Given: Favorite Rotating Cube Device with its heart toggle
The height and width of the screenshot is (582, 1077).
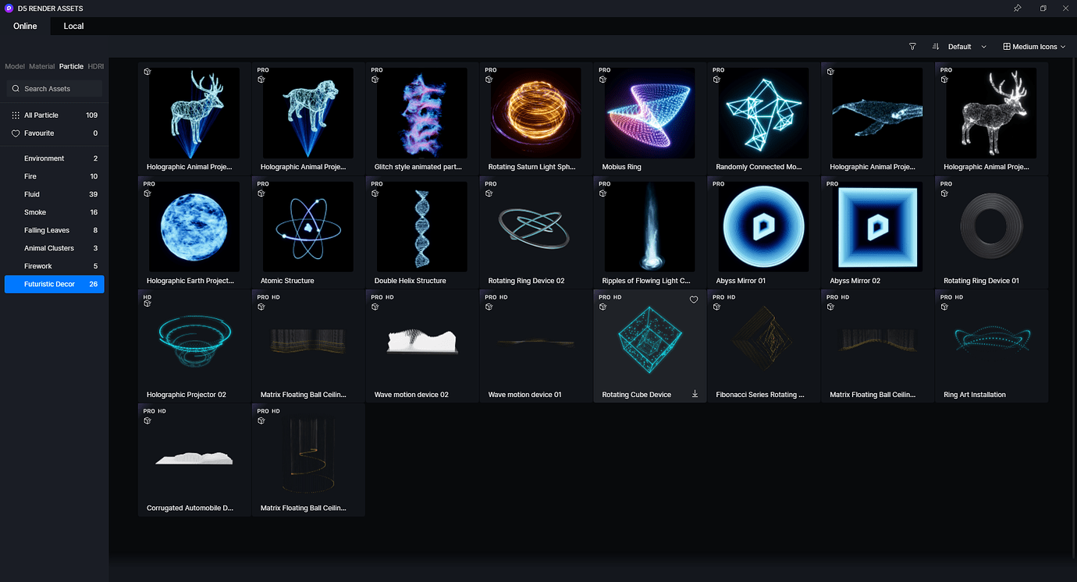Looking at the screenshot, I should click(694, 300).
